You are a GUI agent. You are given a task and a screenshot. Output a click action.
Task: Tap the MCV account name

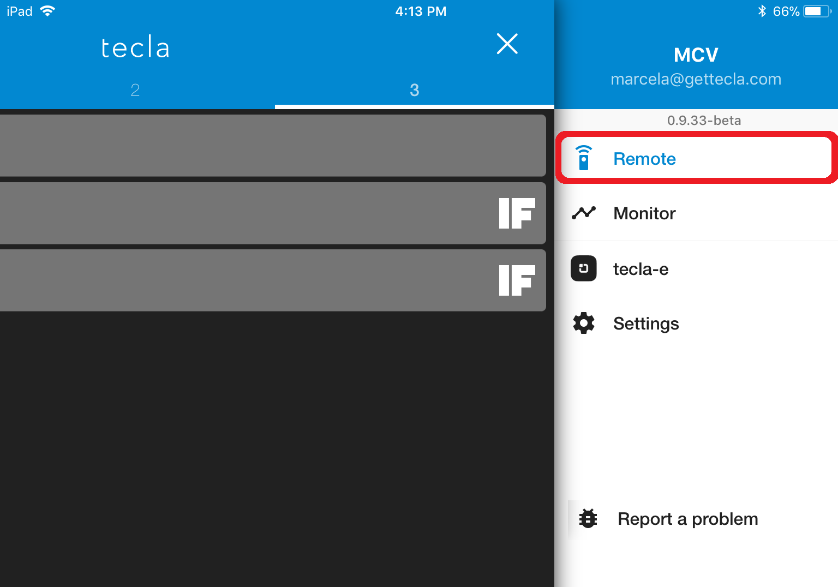point(696,55)
